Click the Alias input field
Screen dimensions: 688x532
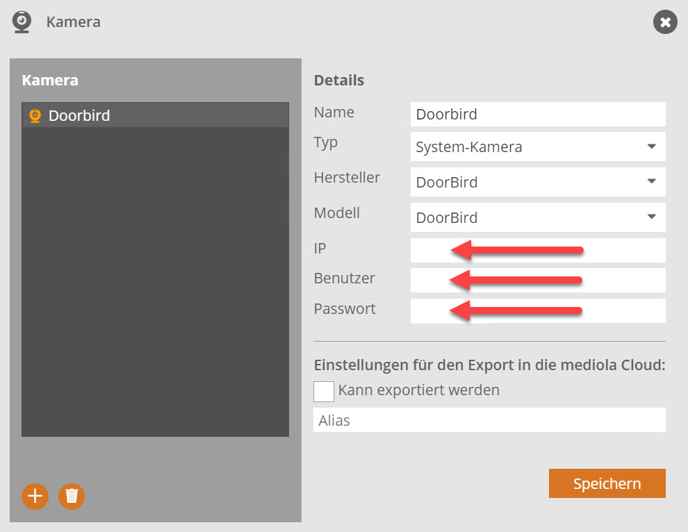click(x=489, y=420)
